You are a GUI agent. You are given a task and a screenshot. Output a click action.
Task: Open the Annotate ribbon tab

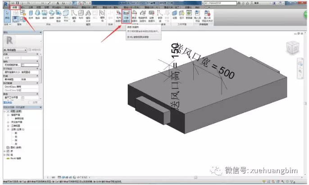pos(31,7)
